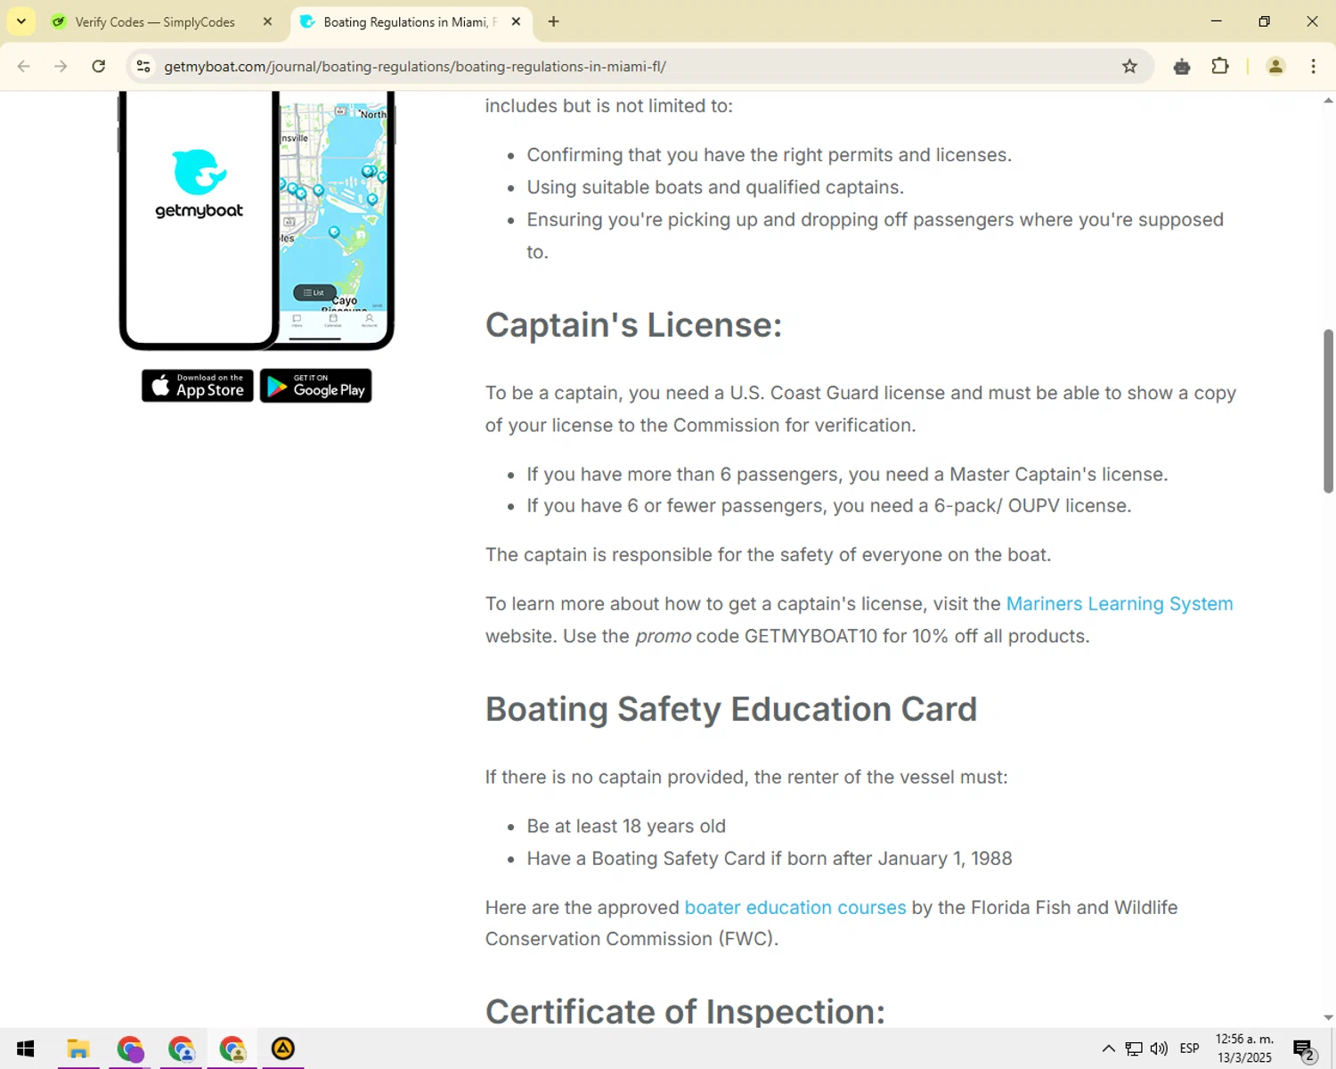Open the Extensions puzzle icon
Viewport: 1336px width, 1069px height.
coord(1220,66)
